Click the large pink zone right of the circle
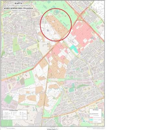Image resolution: width=153 pixels, height=130 pixels. (x=82, y=32)
